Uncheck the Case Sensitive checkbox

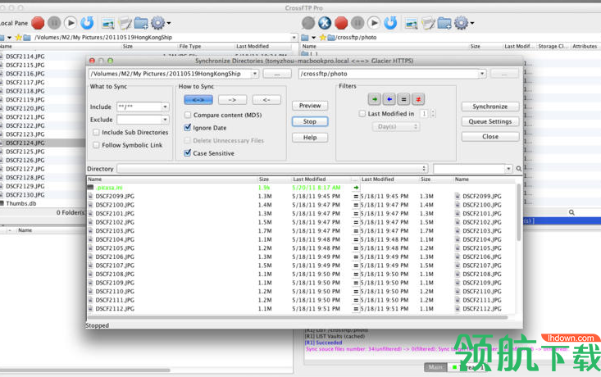click(x=188, y=153)
